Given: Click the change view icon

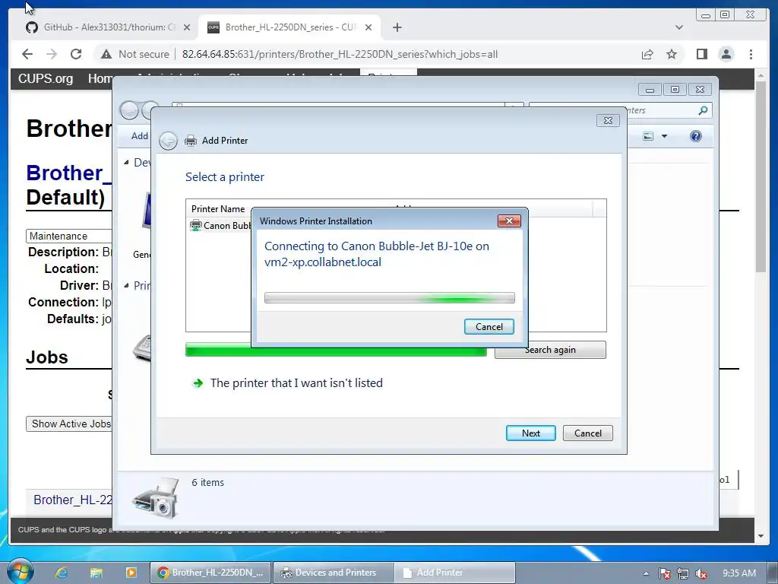Looking at the screenshot, I should pos(648,136).
